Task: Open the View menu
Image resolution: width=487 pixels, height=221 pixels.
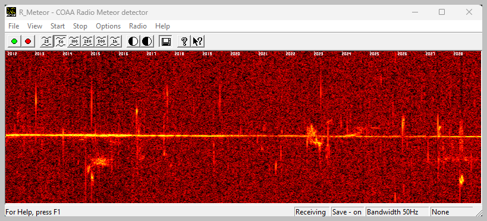Action: pos(34,26)
